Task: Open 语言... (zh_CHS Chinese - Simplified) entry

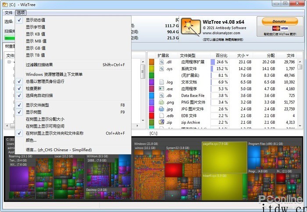Action: coord(73,150)
